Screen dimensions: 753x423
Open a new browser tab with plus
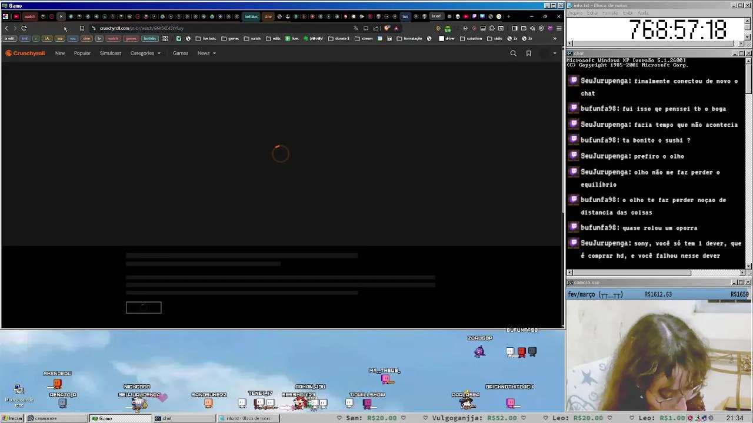pos(508,16)
